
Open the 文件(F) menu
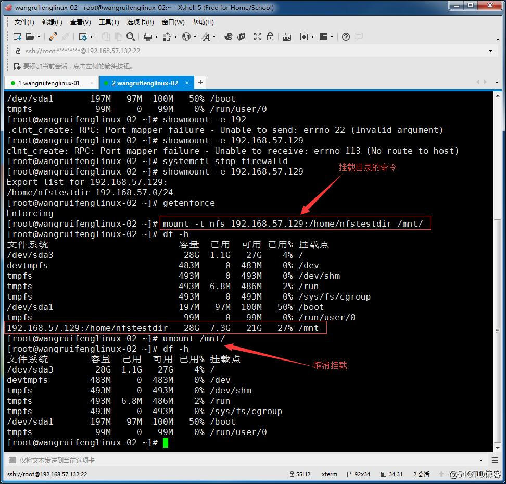click(24, 22)
